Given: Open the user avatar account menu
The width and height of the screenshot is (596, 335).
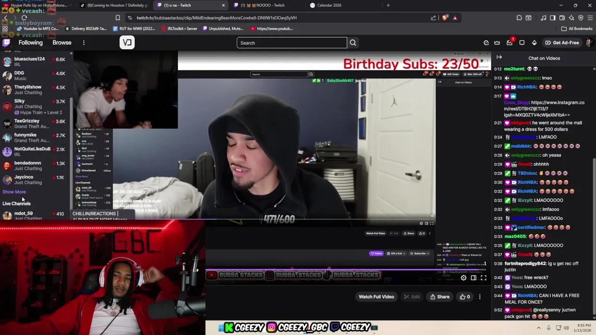Looking at the screenshot, I should pos(589,43).
